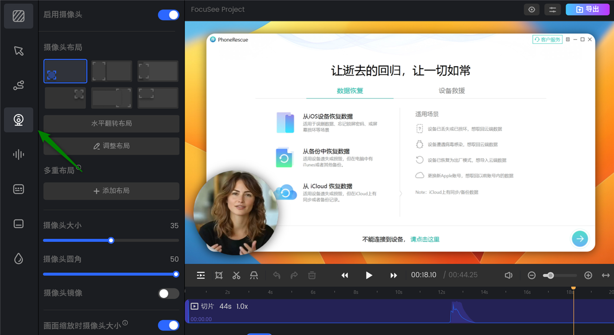
Task: Click the info icon next to 多重布局
Action: click(x=78, y=167)
